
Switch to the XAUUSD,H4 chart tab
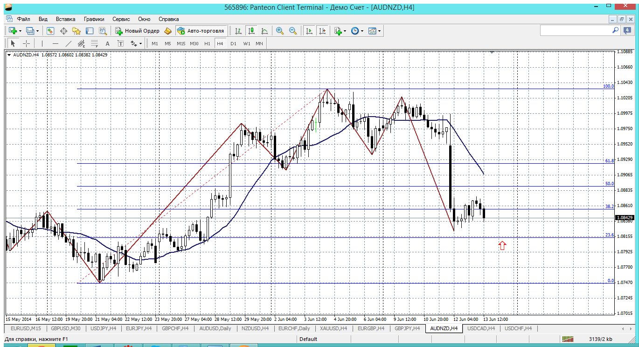click(x=333, y=328)
